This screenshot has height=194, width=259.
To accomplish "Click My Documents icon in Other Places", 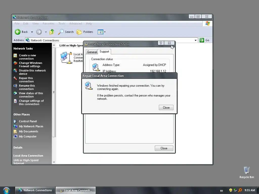I will 15,131.
